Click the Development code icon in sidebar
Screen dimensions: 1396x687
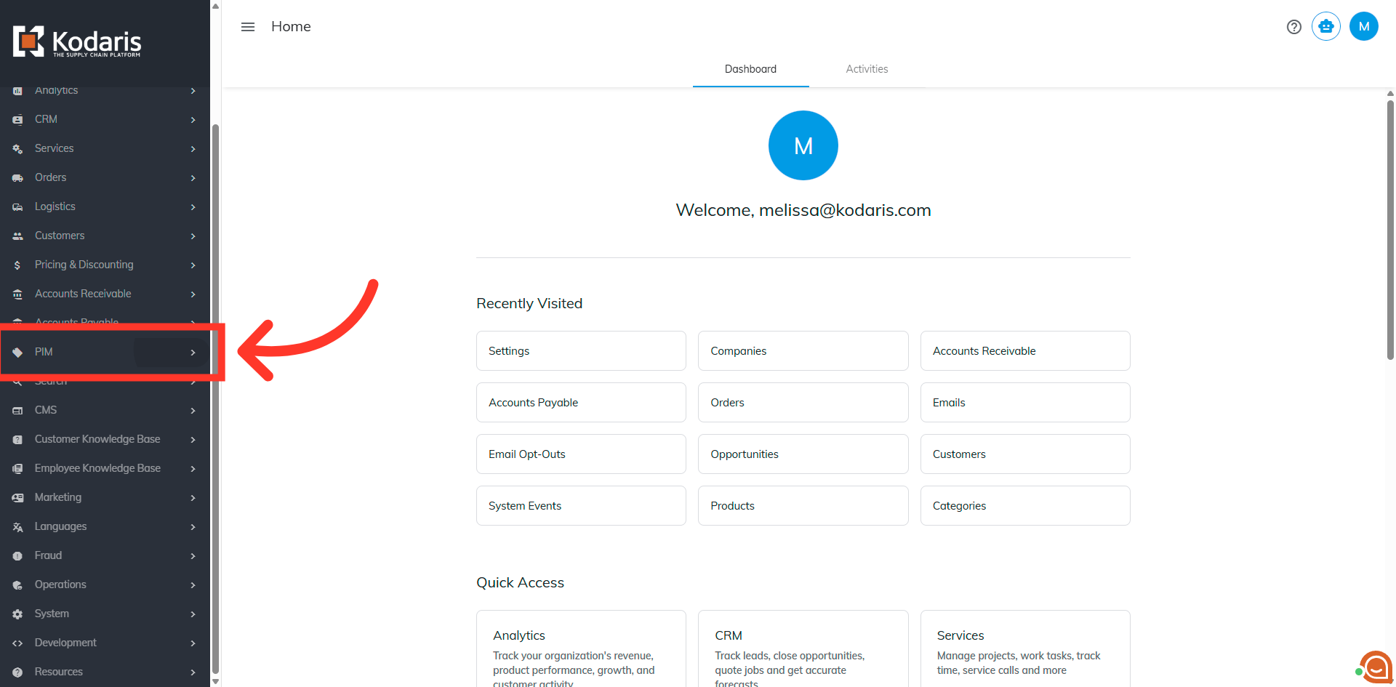(x=17, y=643)
